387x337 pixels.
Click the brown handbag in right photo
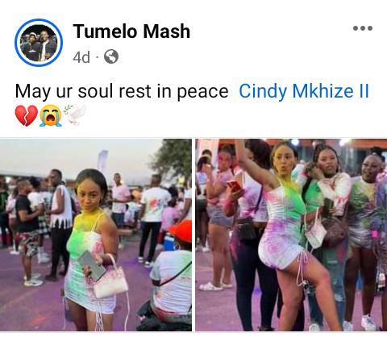point(335,231)
